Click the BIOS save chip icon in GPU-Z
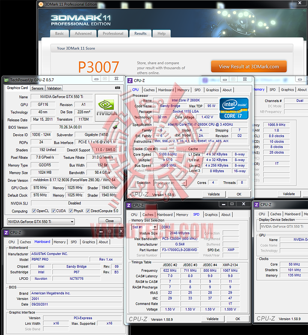This screenshot has height=335, width=308. click(x=115, y=127)
